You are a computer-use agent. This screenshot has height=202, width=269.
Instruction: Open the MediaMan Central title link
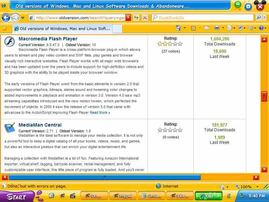pyautogui.click(x=40, y=125)
